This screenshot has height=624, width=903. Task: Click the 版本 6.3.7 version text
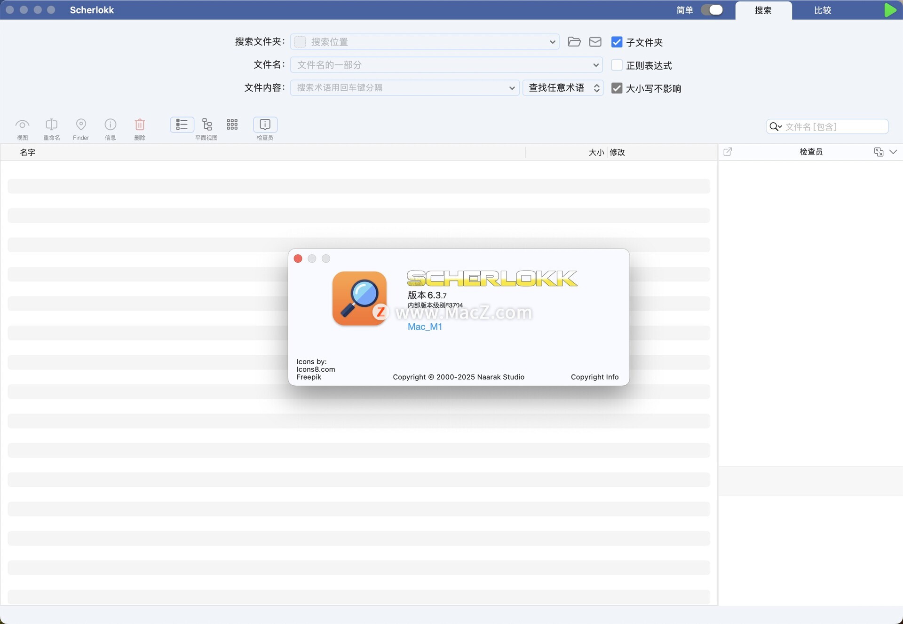click(427, 295)
